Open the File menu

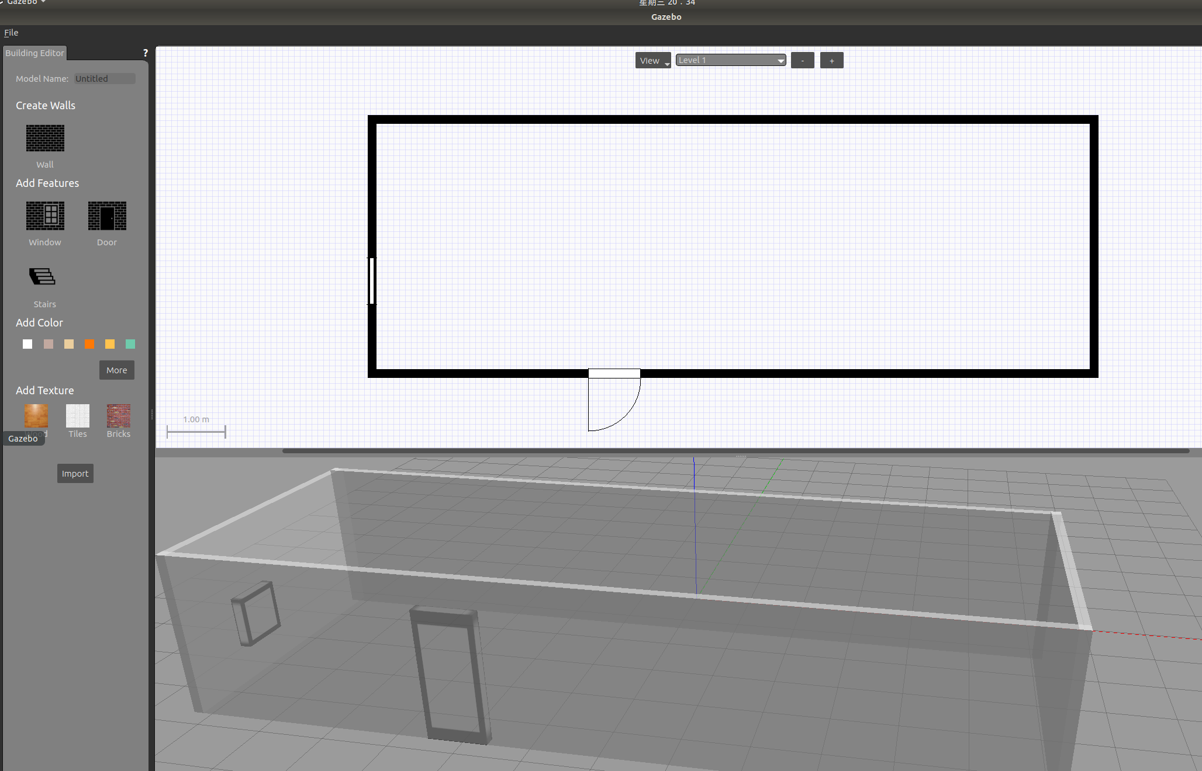(11, 33)
